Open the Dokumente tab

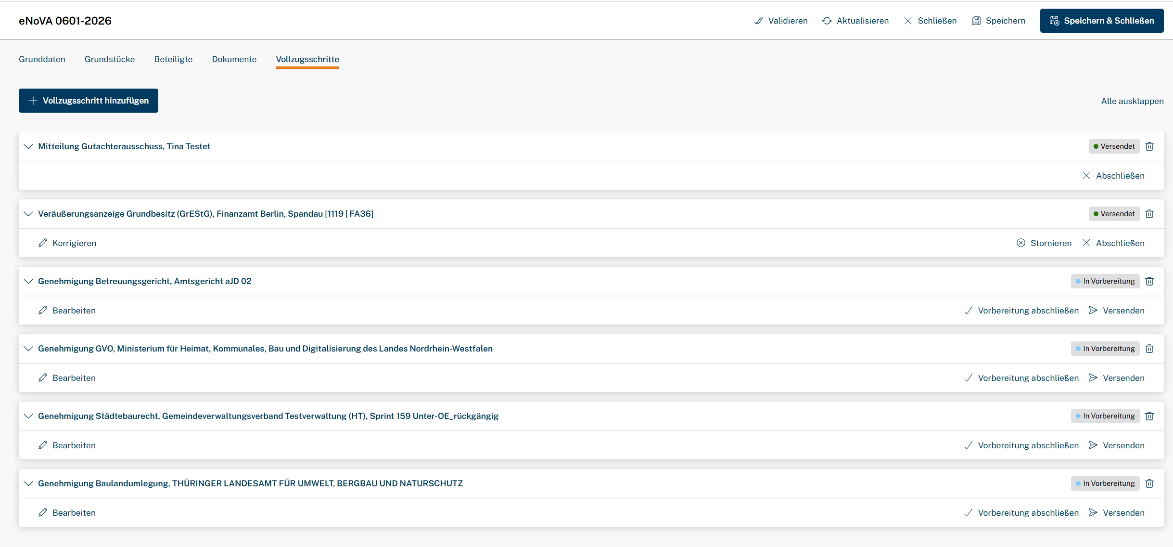(234, 59)
